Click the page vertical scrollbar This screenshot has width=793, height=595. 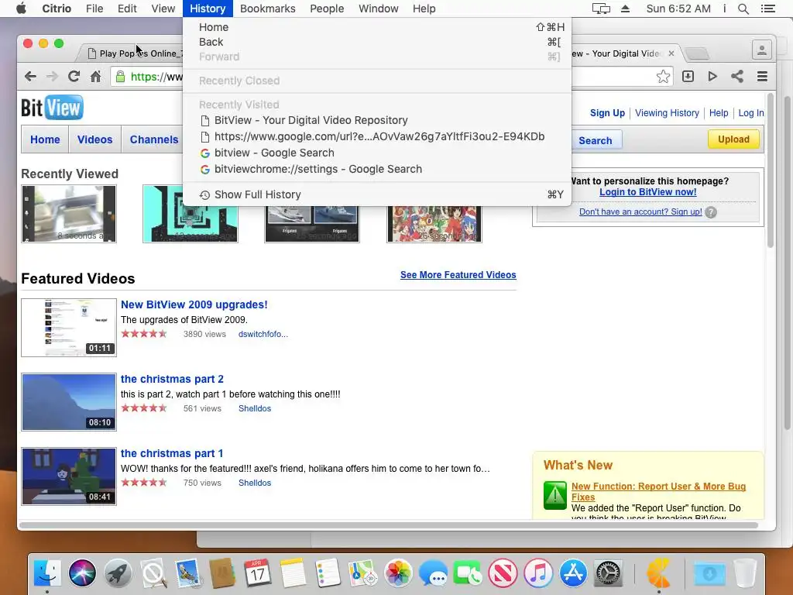771,170
